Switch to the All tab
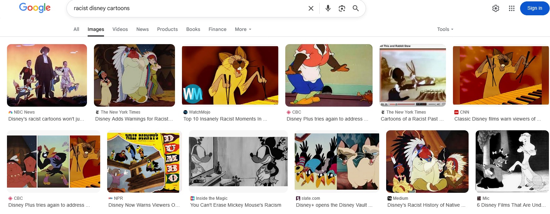The image size is (550, 214). click(x=76, y=29)
